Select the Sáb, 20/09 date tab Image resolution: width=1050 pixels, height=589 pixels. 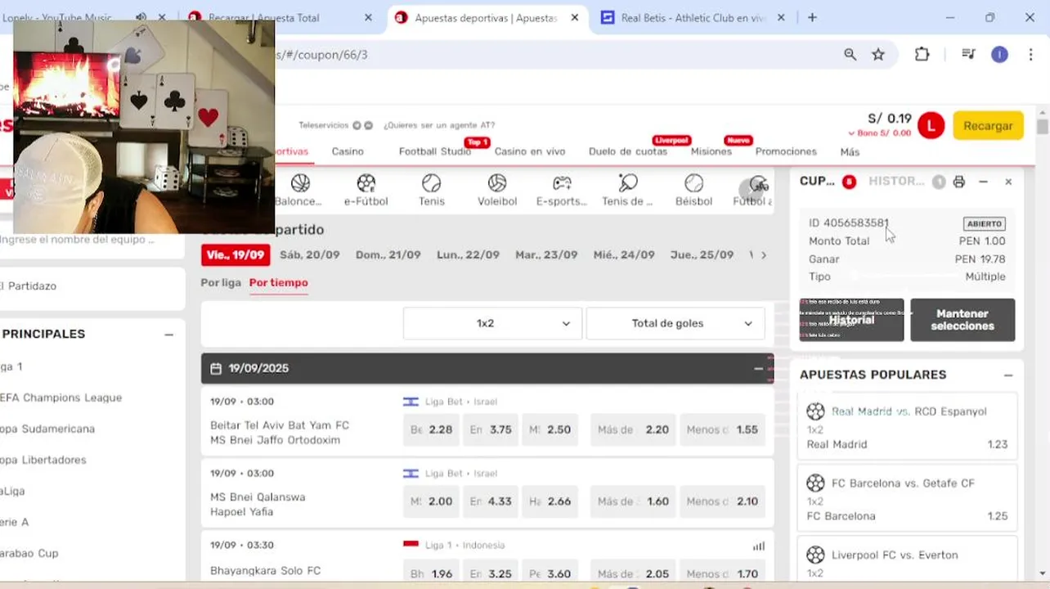(x=309, y=254)
